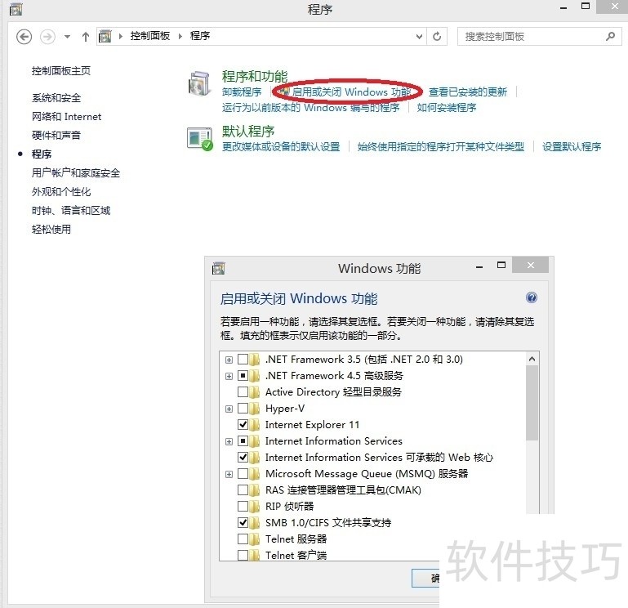The height and width of the screenshot is (608, 628).
Task: Click the magnifier search icon
Action: [x=610, y=37]
